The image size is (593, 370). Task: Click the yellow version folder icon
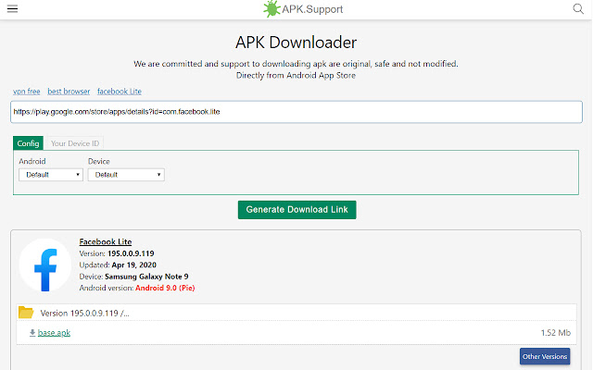[x=26, y=313]
